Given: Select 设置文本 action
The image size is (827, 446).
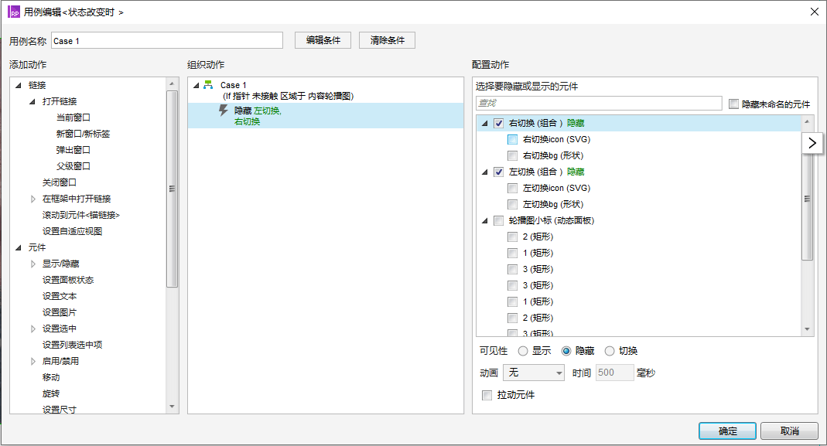Looking at the screenshot, I should (60, 296).
